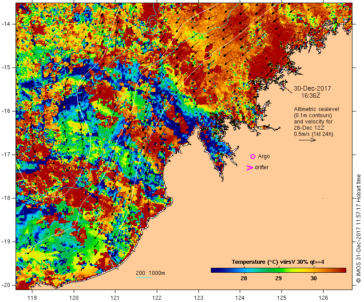Click the magenta Argo circle legend marker
364x302 pixels.
(253, 157)
